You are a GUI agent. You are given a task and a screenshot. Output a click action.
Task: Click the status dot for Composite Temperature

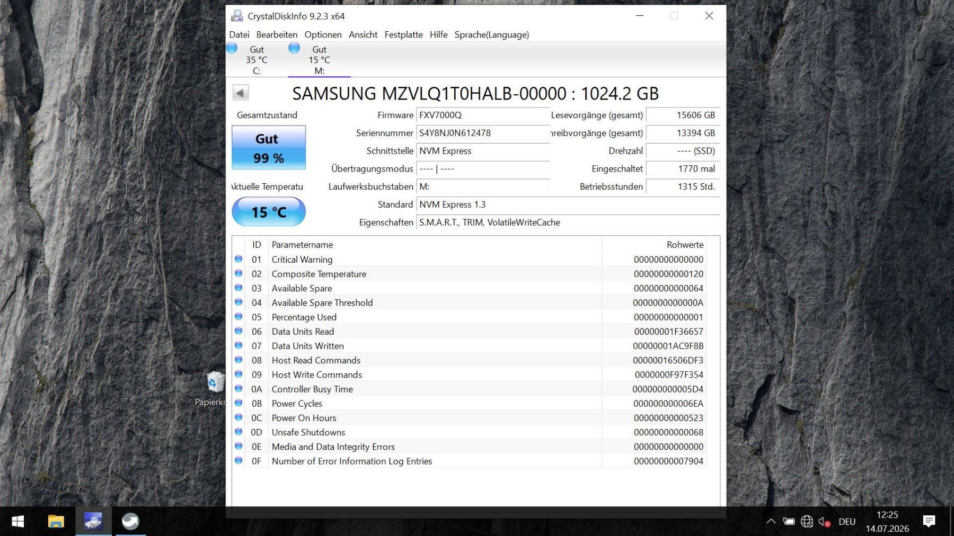[x=238, y=273]
